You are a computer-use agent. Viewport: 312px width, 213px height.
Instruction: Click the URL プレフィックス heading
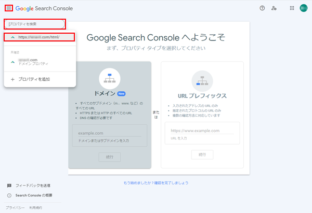pos(202,96)
